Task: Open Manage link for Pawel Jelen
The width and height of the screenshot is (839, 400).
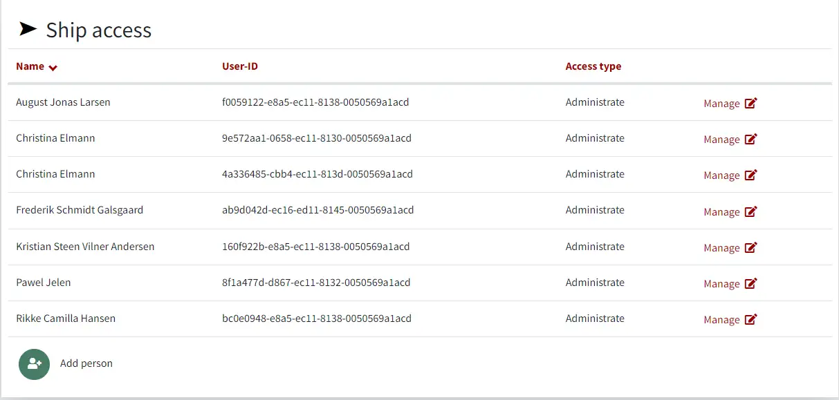Action: coord(721,284)
